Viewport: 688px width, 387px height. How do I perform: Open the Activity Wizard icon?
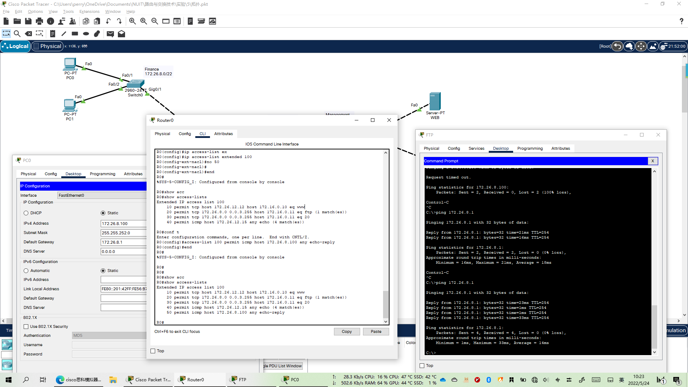point(73,21)
